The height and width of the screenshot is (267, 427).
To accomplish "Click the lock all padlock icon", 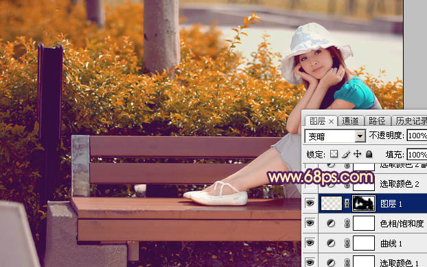I will 369,154.
